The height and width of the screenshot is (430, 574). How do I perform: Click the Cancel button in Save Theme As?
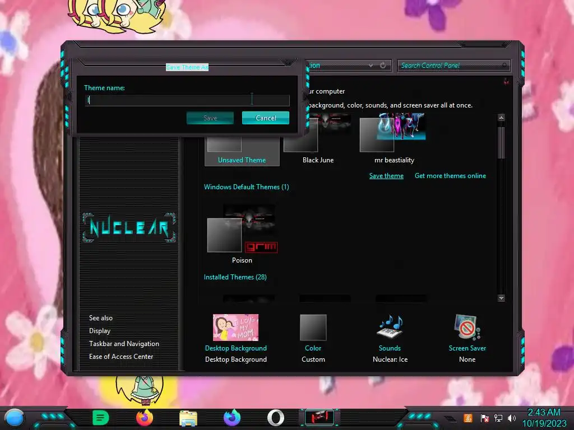(x=265, y=118)
